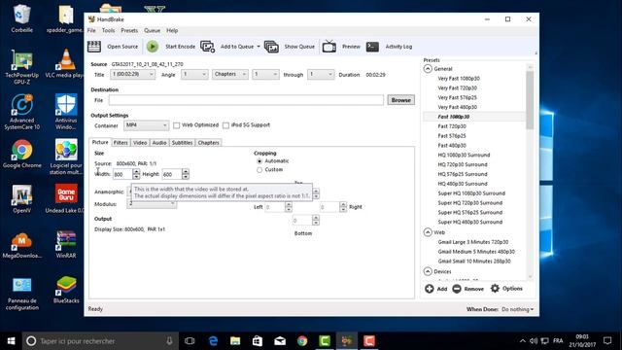Click the Width stepper up arrow
This screenshot has width=622, height=350.
136,171
